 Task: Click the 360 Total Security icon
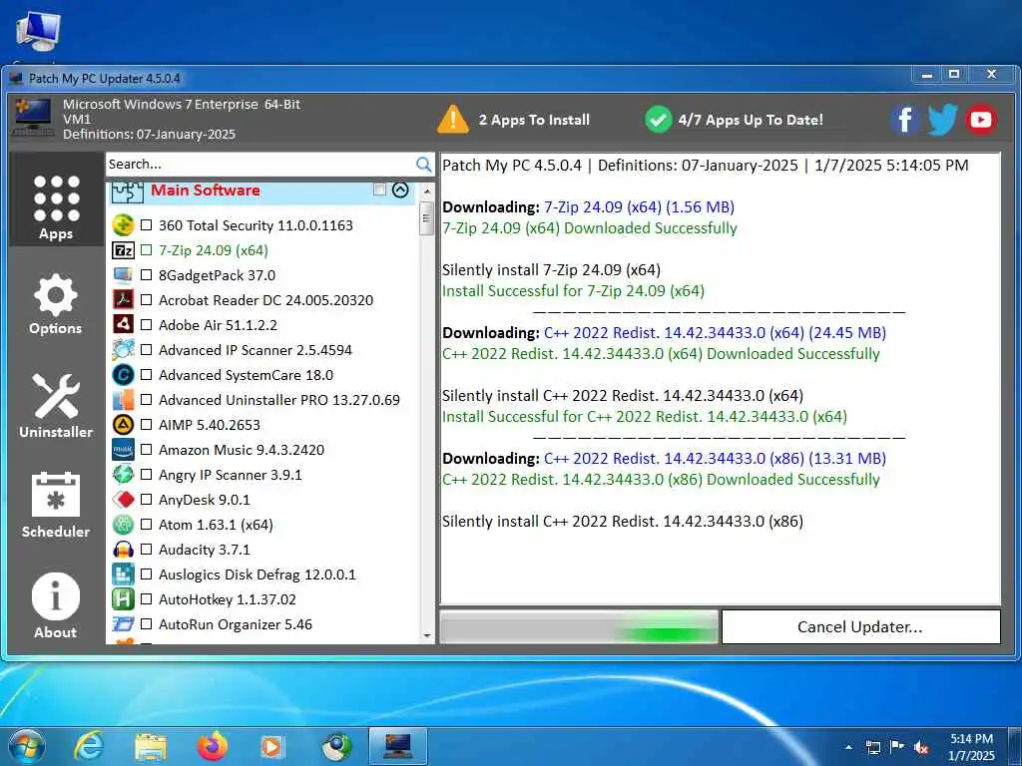point(123,225)
